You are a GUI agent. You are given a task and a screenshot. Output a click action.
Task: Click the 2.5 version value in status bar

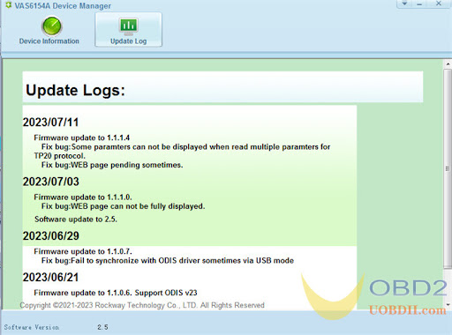(x=102, y=327)
